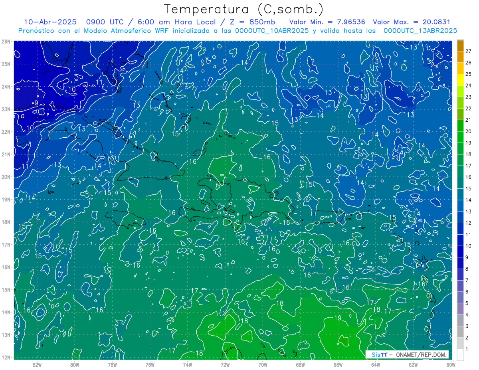The width and height of the screenshot is (479, 370).
Task: Click longitude axis label '76W'
Action: [150, 365]
